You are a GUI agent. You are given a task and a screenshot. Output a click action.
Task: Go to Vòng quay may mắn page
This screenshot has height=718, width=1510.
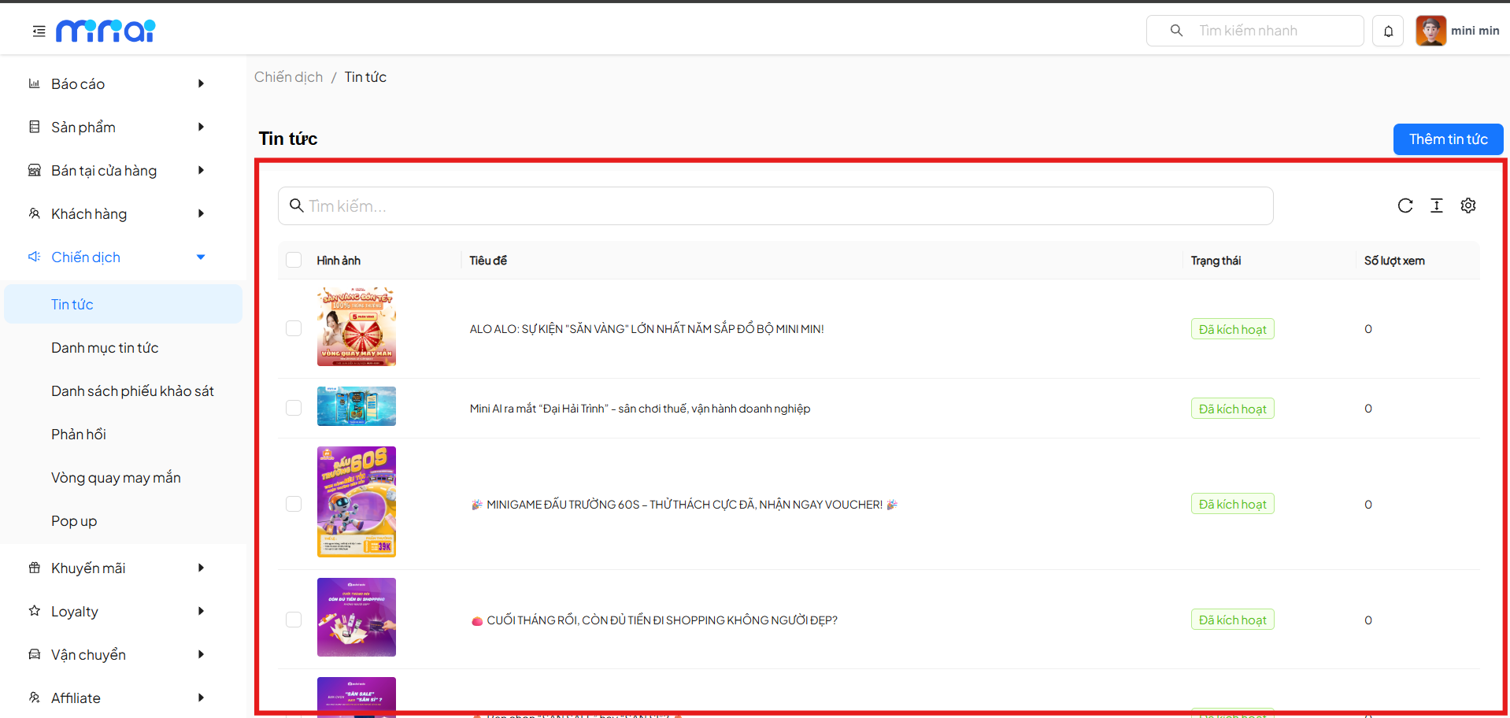tap(116, 478)
